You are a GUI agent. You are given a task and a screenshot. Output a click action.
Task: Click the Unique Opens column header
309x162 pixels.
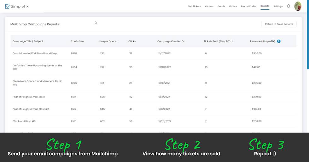pyautogui.click(x=108, y=41)
